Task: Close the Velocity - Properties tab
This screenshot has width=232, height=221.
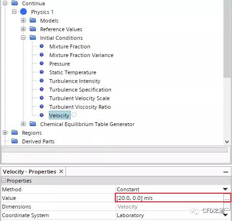Action: pyautogui.click(x=61, y=172)
